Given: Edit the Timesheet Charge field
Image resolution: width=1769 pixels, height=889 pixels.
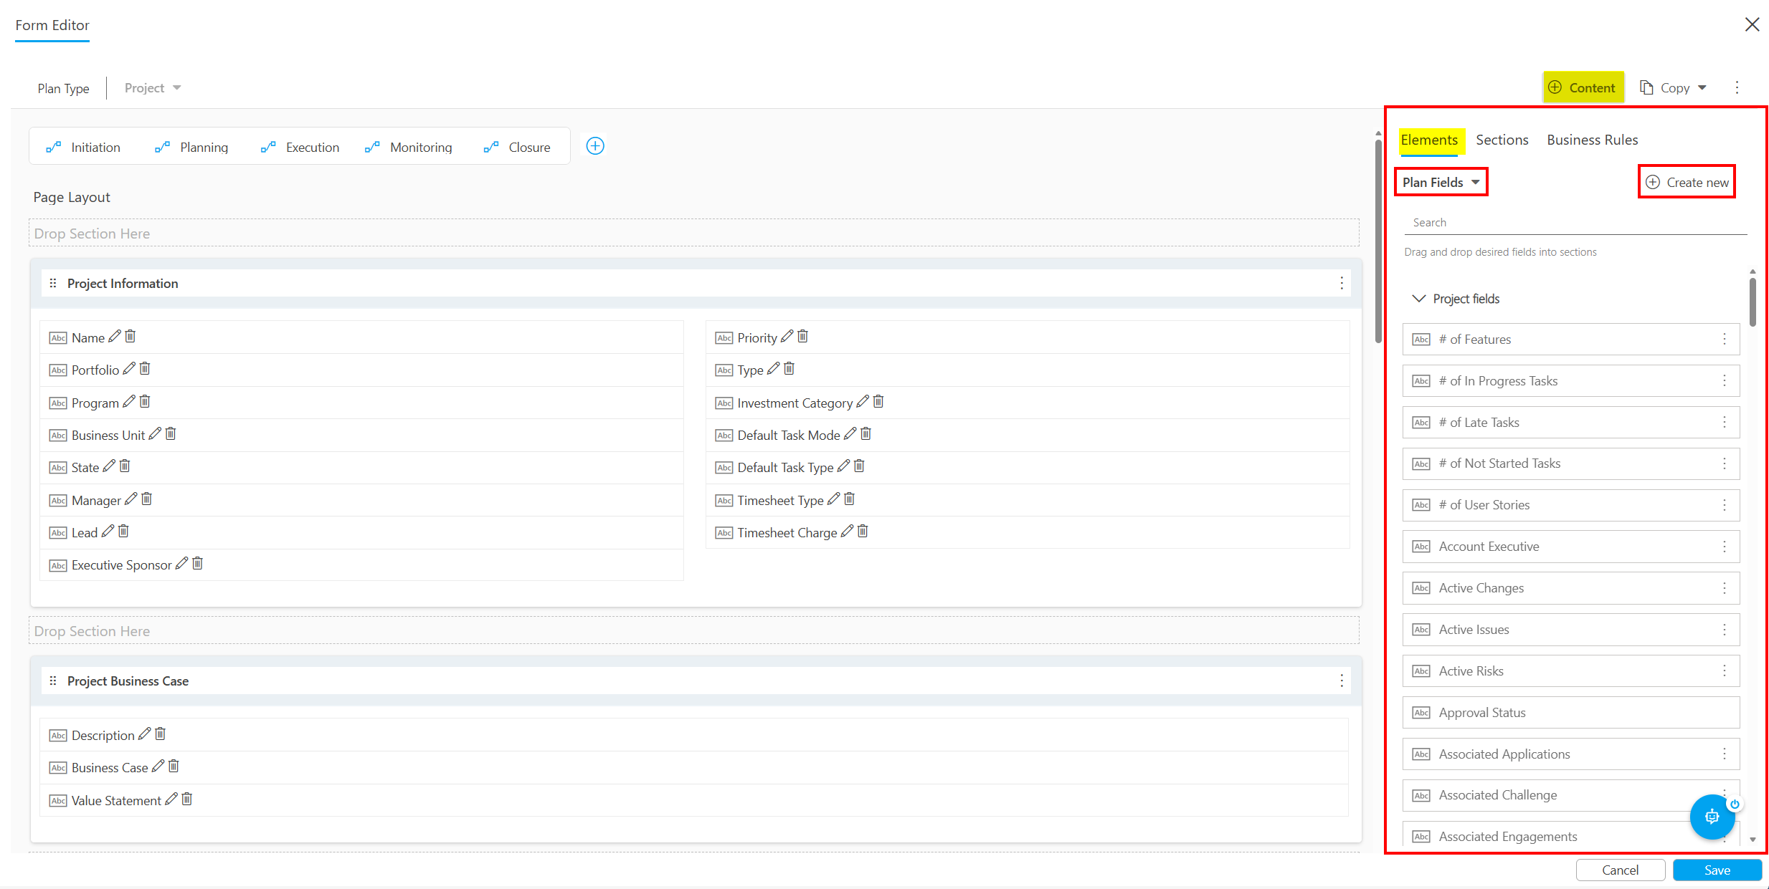Looking at the screenshot, I should click(847, 532).
